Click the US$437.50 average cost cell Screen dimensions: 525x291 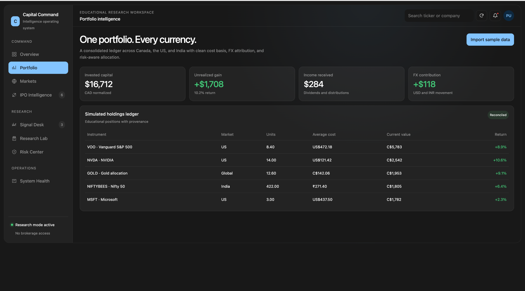(322, 199)
